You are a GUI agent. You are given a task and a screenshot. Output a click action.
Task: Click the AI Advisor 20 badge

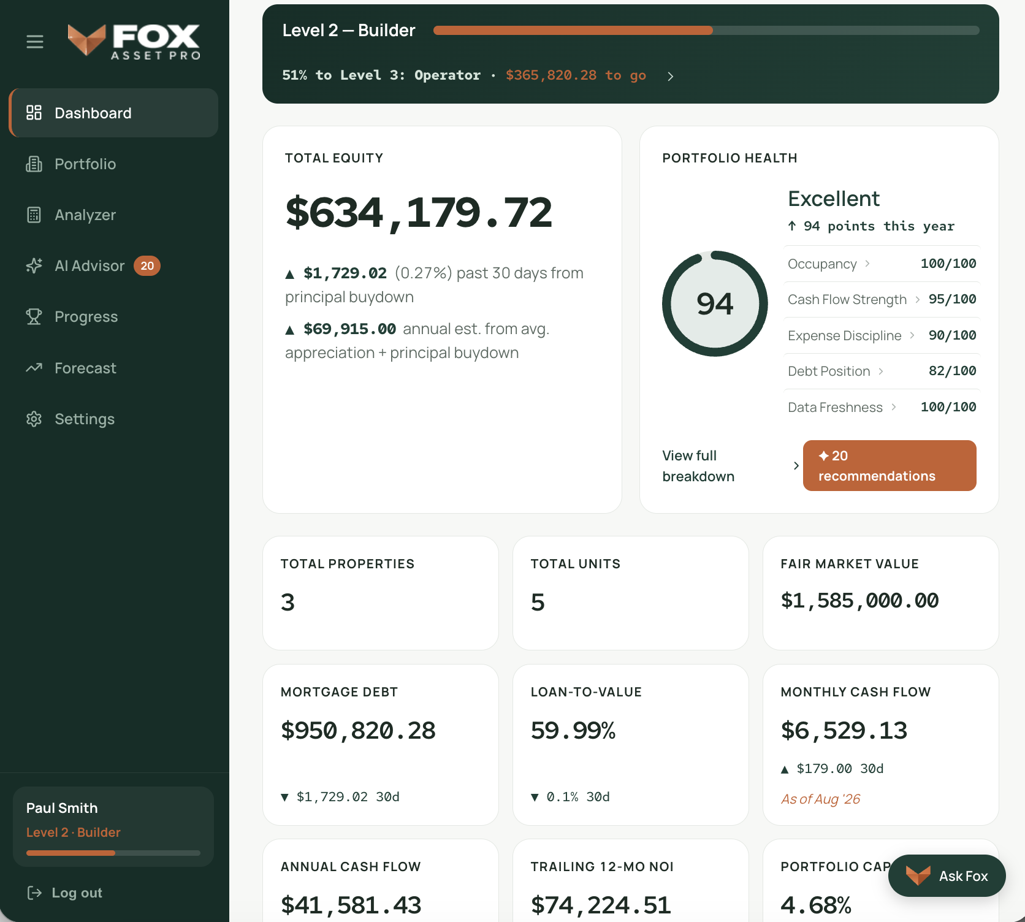pos(147,265)
